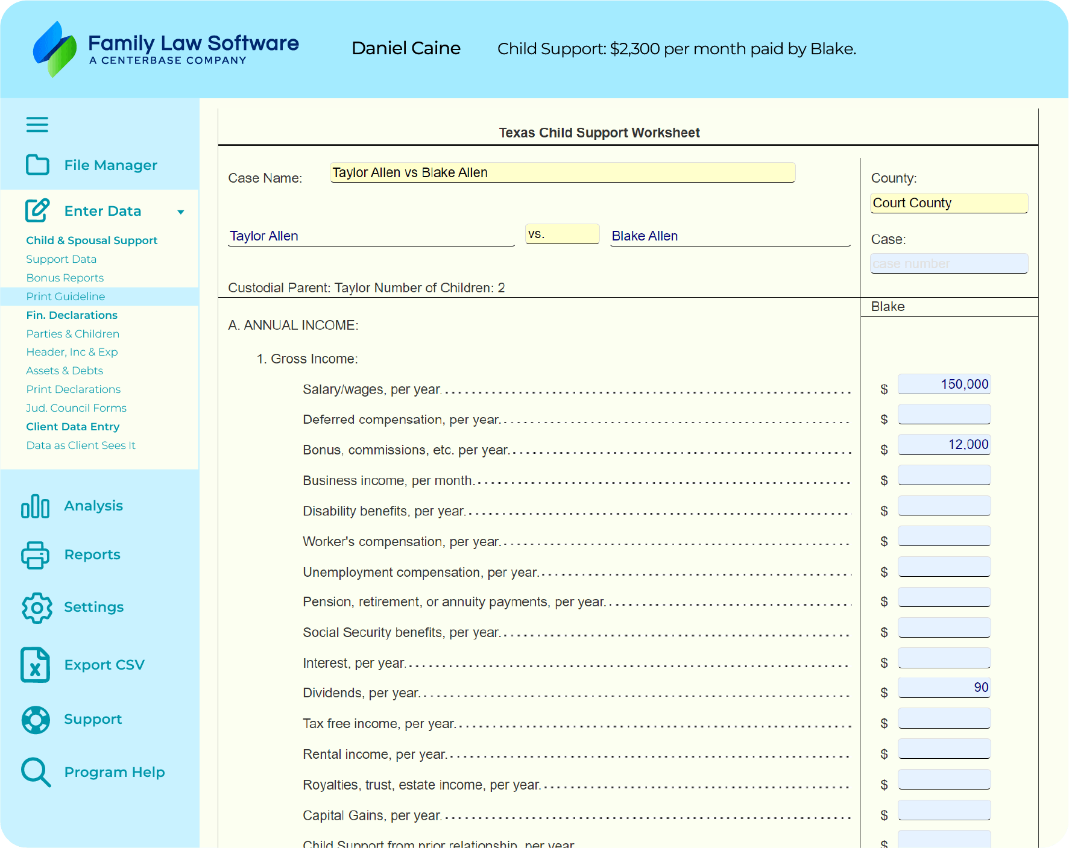Image resolution: width=1069 pixels, height=848 pixels.
Task: Select Bonus Reports menu item
Action: pyautogui.click(x=65, y=278)
